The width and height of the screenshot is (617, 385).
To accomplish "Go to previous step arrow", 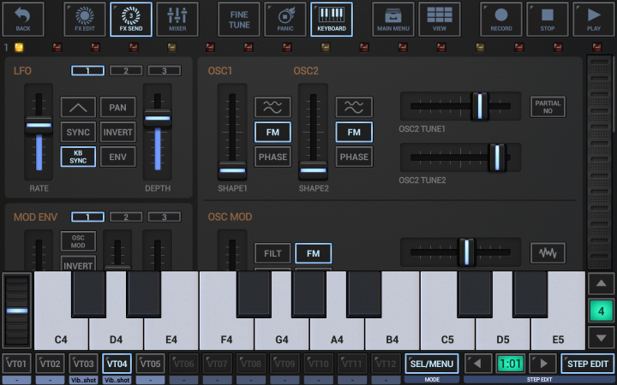I will 478,364.
